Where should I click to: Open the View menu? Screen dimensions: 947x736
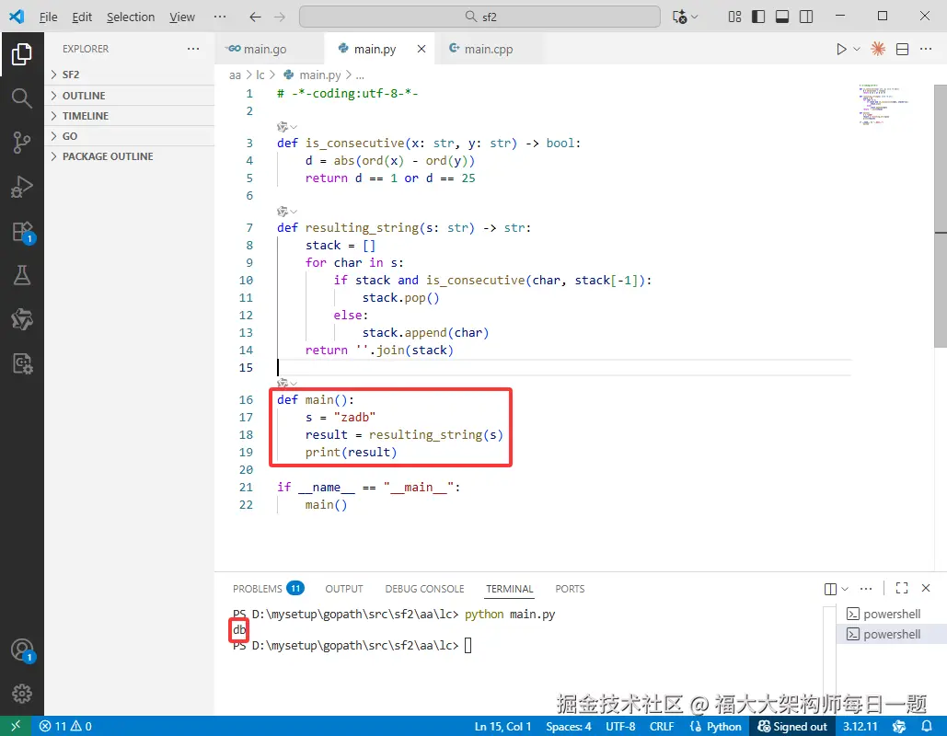pyautogui.click(x=182, y=17)
